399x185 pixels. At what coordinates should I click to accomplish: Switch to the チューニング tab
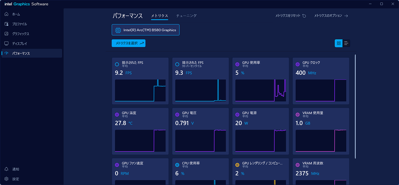[x=186, y=16]
